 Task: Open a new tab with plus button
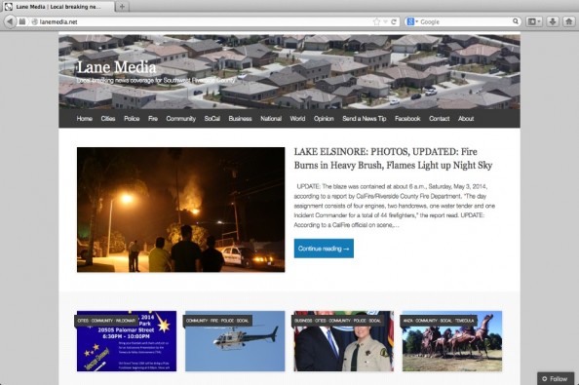pyautogui.click(x=122, y=6)
